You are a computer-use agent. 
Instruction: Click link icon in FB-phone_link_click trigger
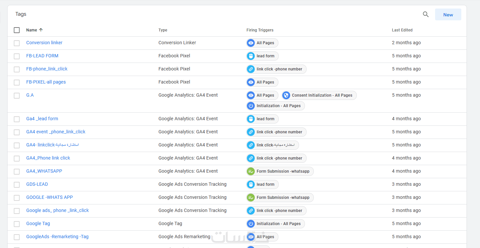251,69
